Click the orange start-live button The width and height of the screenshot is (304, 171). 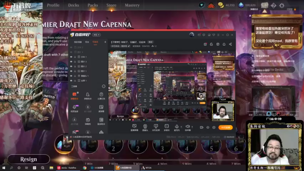point(225,127)
